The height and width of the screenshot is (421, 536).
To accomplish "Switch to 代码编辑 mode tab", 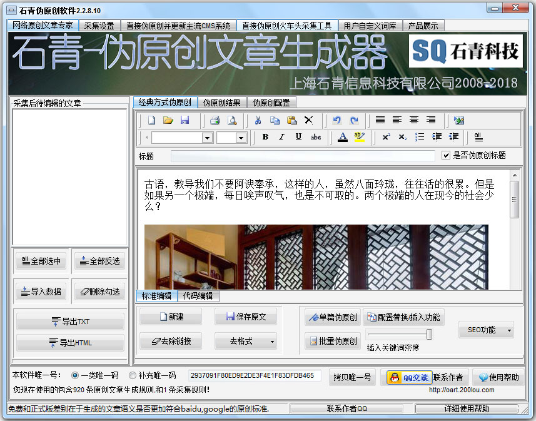I will (x=198, y=296).
